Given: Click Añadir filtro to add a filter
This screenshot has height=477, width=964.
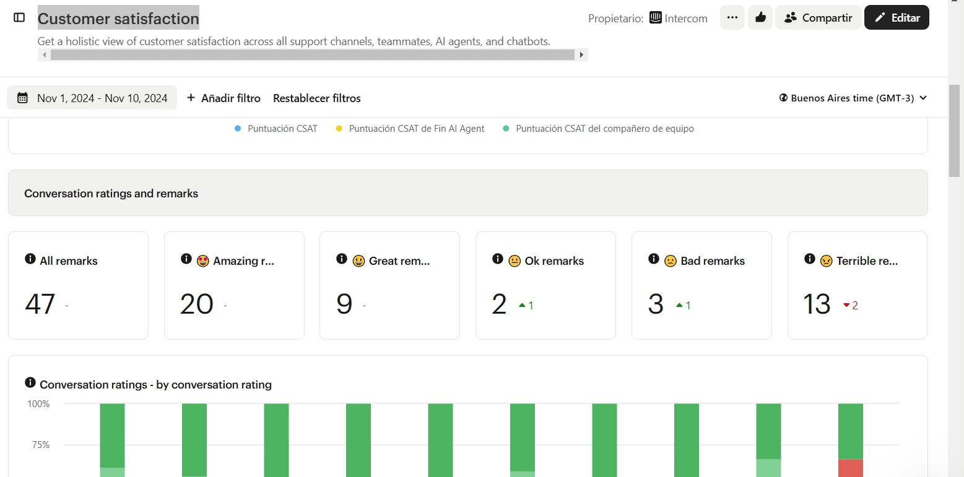Looking at the screenshot, I should 224,98.
